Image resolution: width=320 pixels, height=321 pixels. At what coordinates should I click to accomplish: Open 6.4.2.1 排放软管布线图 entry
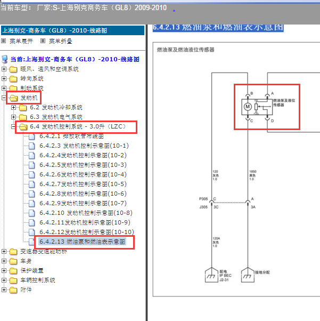click(71, 136)
